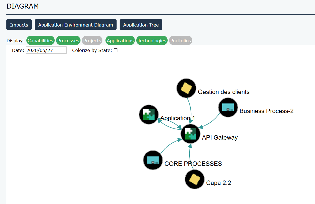This screenshot has height=204, width=315.
Task: Open the Application Environment Diagram
Action: pyautogui.click(x=75, y=25)
